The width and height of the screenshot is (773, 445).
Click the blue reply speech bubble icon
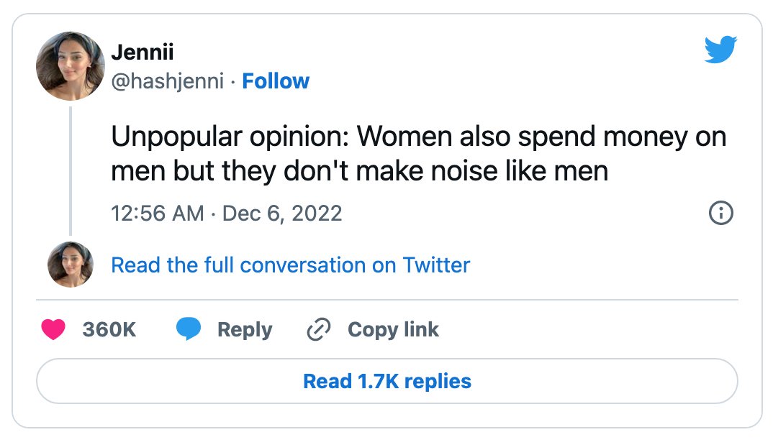coord(189,329)
